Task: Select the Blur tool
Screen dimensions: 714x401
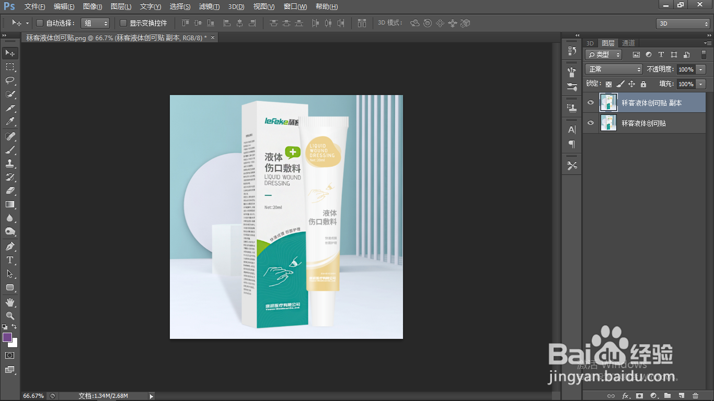Action: click(x=10, y=218)
